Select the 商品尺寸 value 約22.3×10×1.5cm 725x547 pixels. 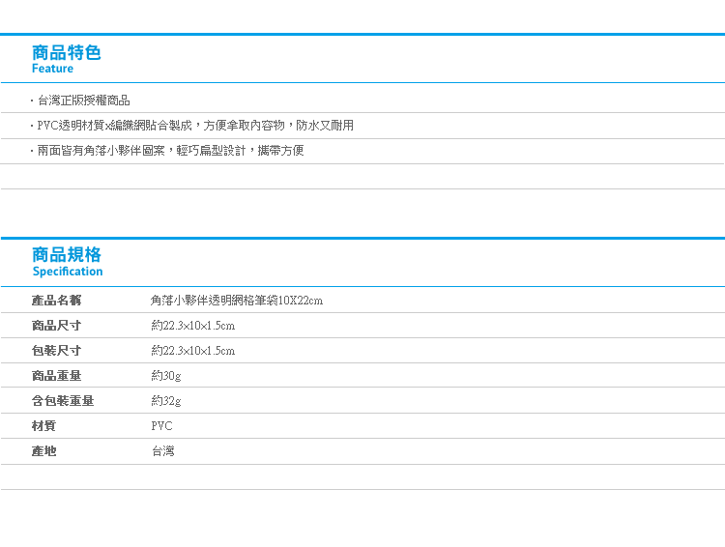pos(192,326)
